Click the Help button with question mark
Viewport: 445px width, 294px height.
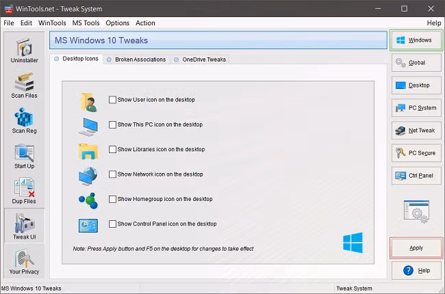[x=416, y=271]
